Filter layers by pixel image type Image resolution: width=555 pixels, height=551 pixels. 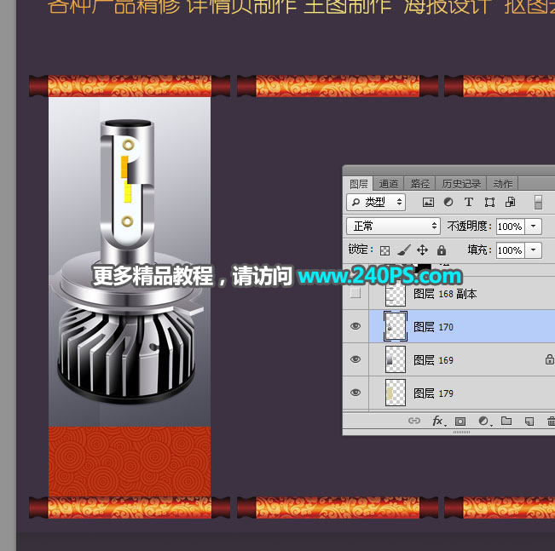(x=428, y=203)
